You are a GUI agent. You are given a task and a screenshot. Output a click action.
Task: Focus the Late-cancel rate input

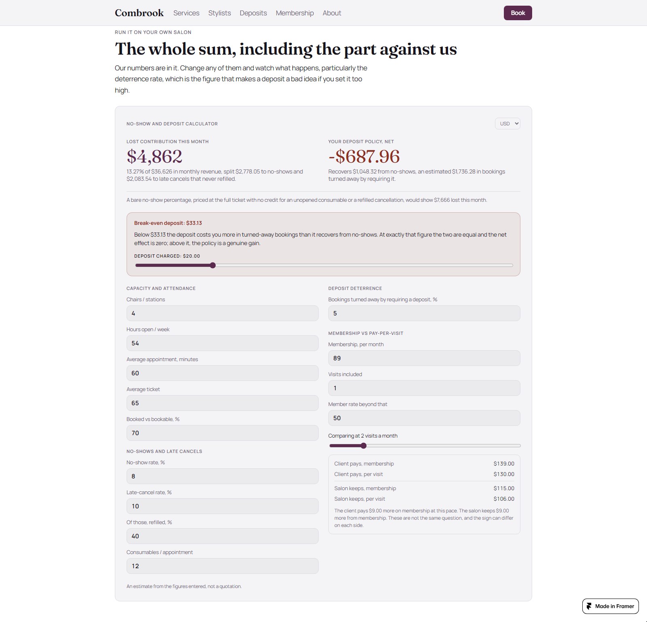[222, 506]
